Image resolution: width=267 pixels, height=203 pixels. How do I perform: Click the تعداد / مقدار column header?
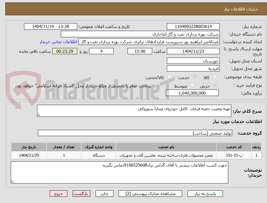pyautogui.click(x=64, y=147)
